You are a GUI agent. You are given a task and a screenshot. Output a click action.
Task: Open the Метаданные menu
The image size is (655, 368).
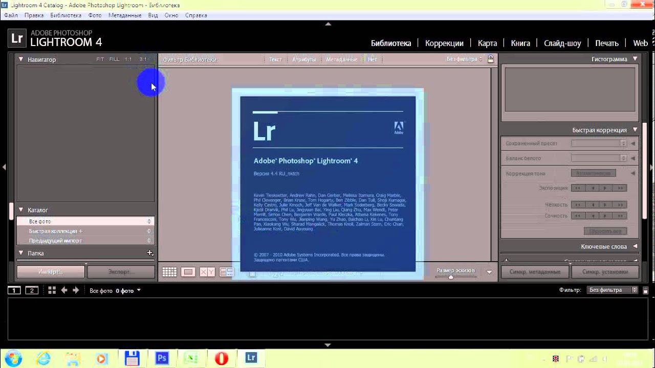coord(125,15)
